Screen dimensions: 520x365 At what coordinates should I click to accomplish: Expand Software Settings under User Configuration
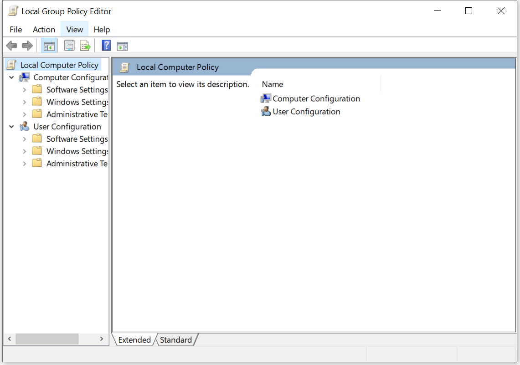pyautogui.click(x=24, y=139)
